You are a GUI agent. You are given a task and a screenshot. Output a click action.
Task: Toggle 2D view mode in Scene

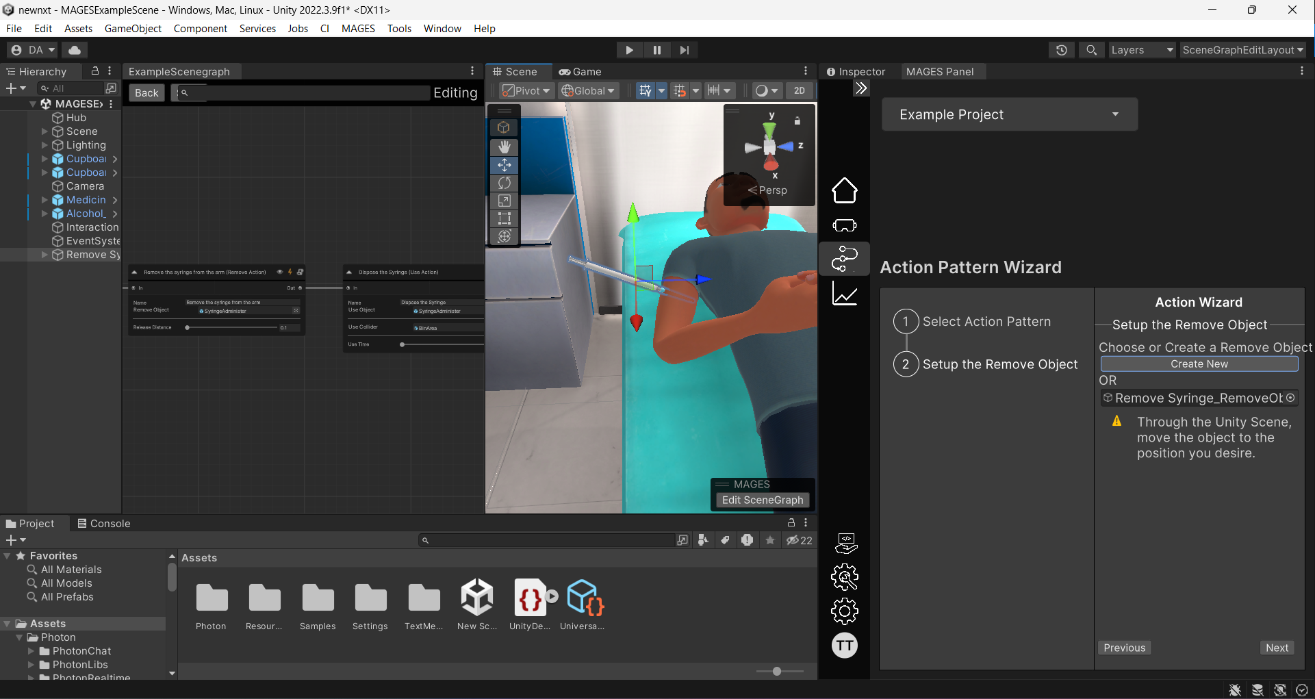[799, 90]
